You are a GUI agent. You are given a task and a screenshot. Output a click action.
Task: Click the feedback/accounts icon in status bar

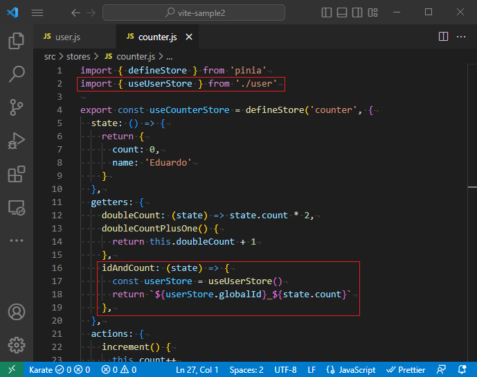coord(441,369)
